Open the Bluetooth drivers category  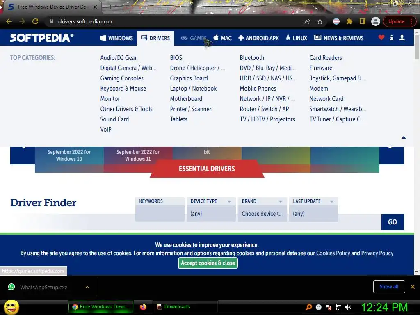coord(252,57)
